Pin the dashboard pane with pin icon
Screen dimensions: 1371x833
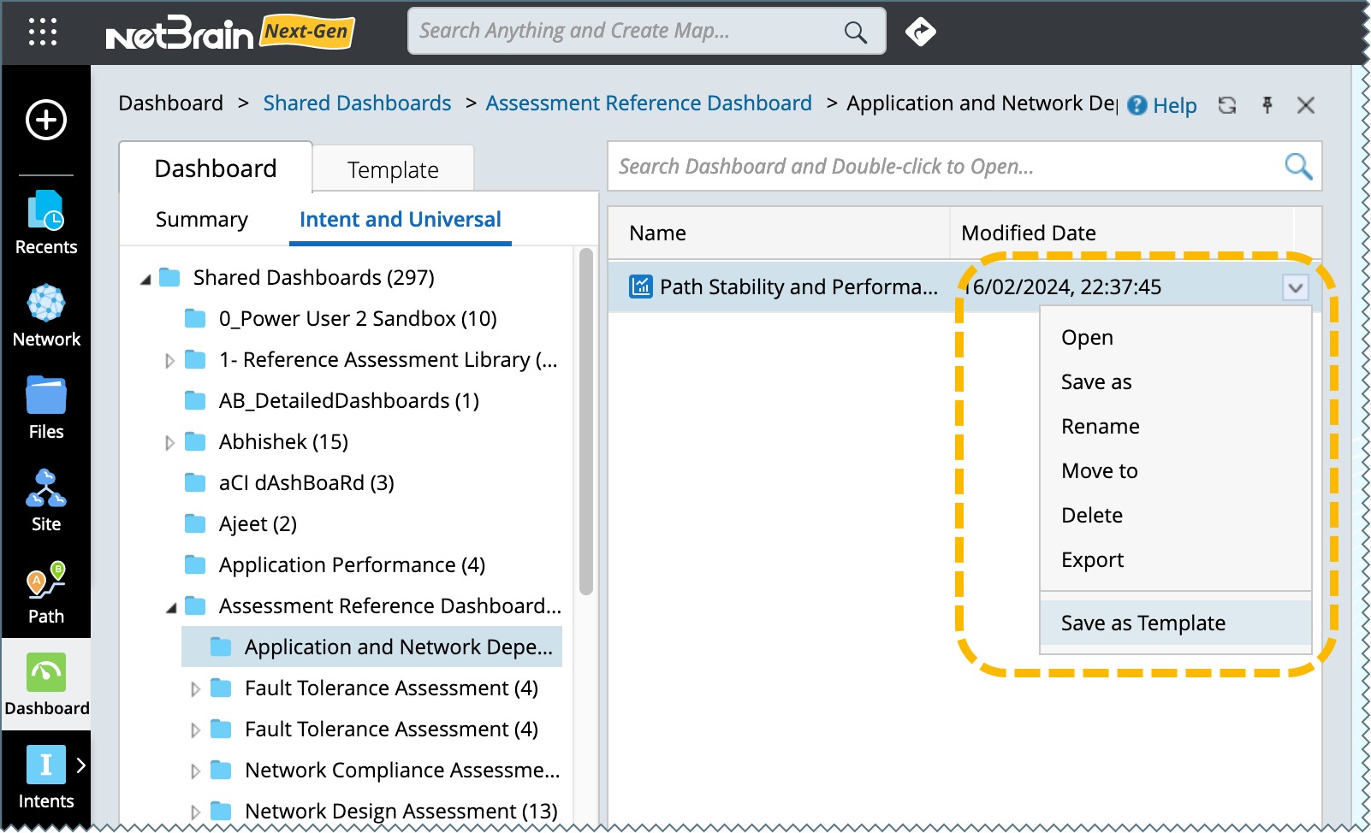tap(1267, 105)
